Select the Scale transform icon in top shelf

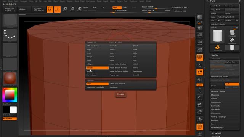coord(72,9)
